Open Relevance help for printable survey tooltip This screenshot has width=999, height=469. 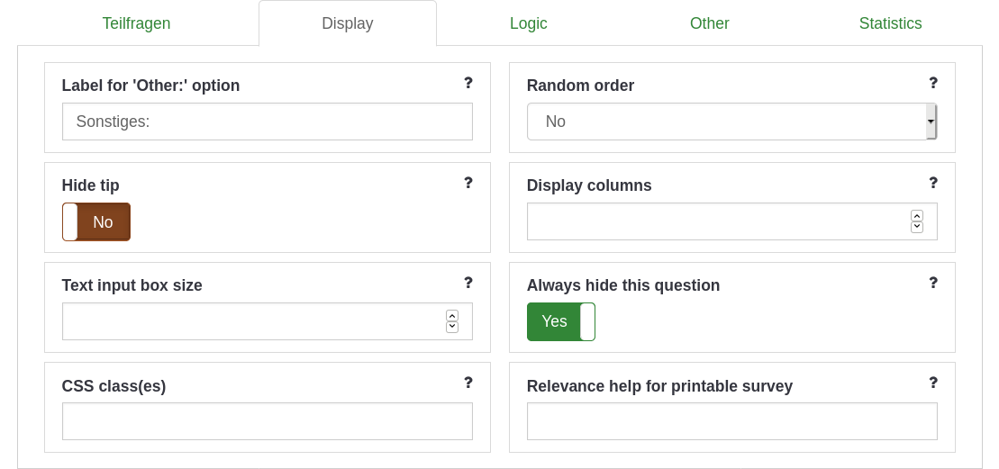point(933,383)
